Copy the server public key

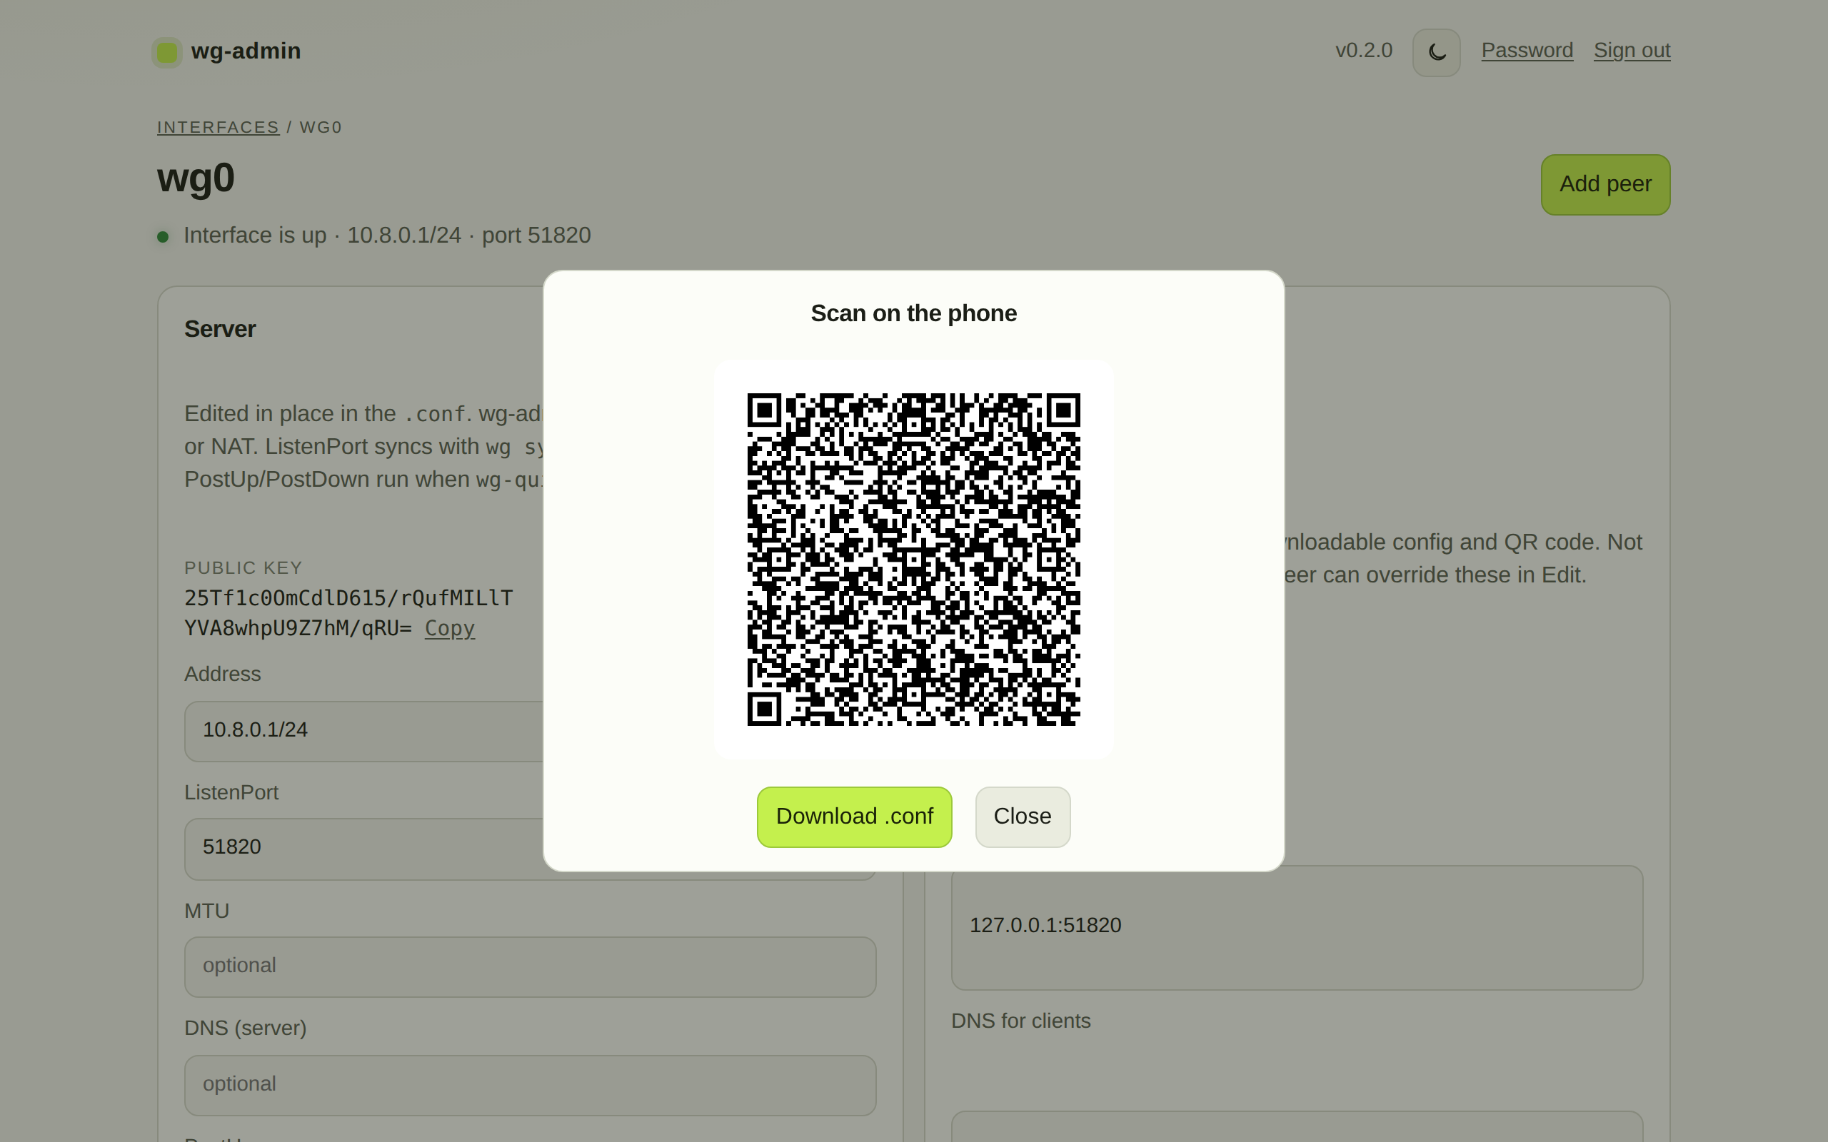click(449, 628)
